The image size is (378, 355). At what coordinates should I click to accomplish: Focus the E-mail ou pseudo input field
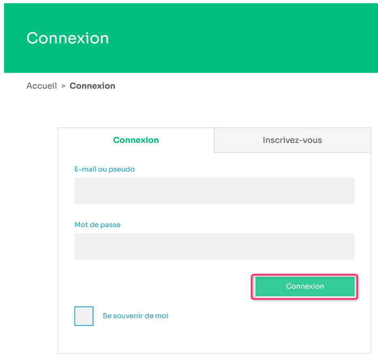(214, 191)
